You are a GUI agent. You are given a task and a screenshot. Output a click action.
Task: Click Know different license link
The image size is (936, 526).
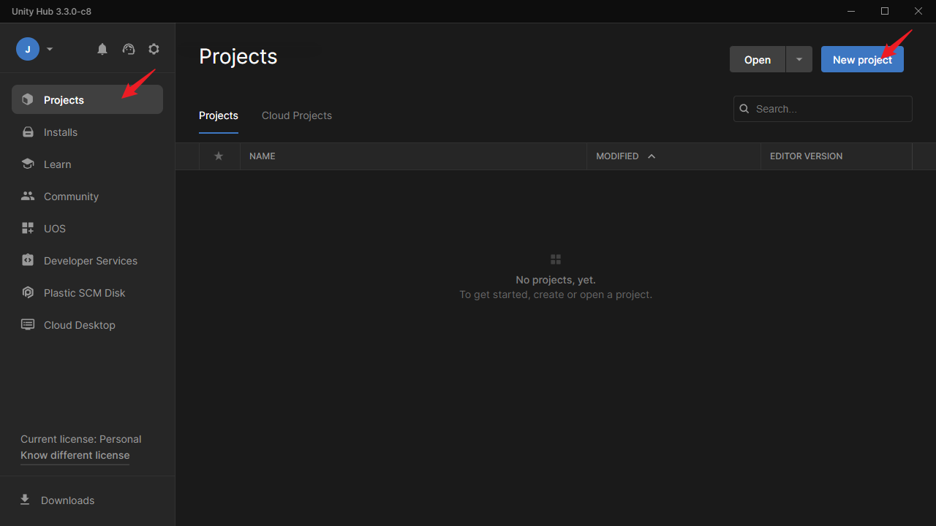click(x=75, y=455)
